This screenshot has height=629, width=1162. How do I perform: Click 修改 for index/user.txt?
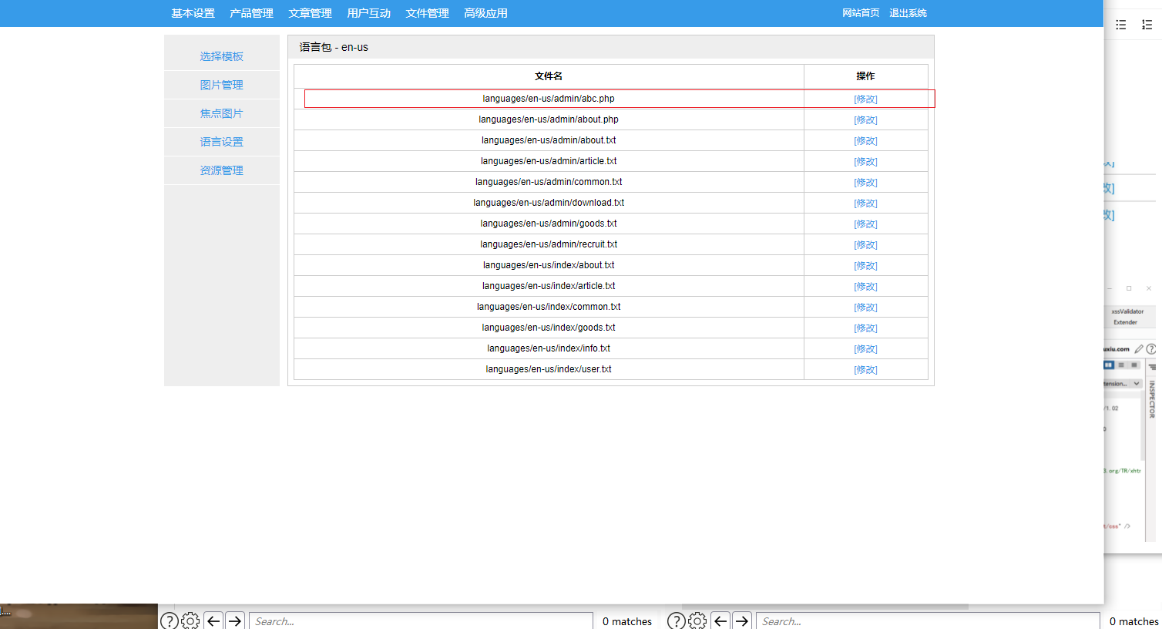(865, 370)
